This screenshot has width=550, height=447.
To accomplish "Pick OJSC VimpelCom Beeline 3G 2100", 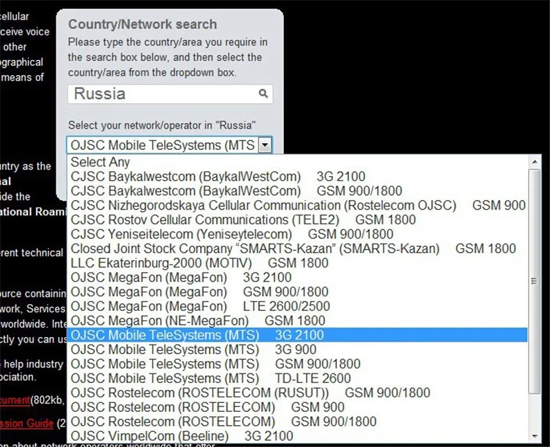I will point(297,435).
